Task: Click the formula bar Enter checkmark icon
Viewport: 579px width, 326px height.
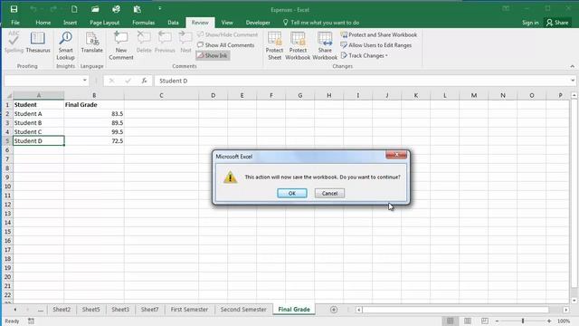Action: (128, 81)
